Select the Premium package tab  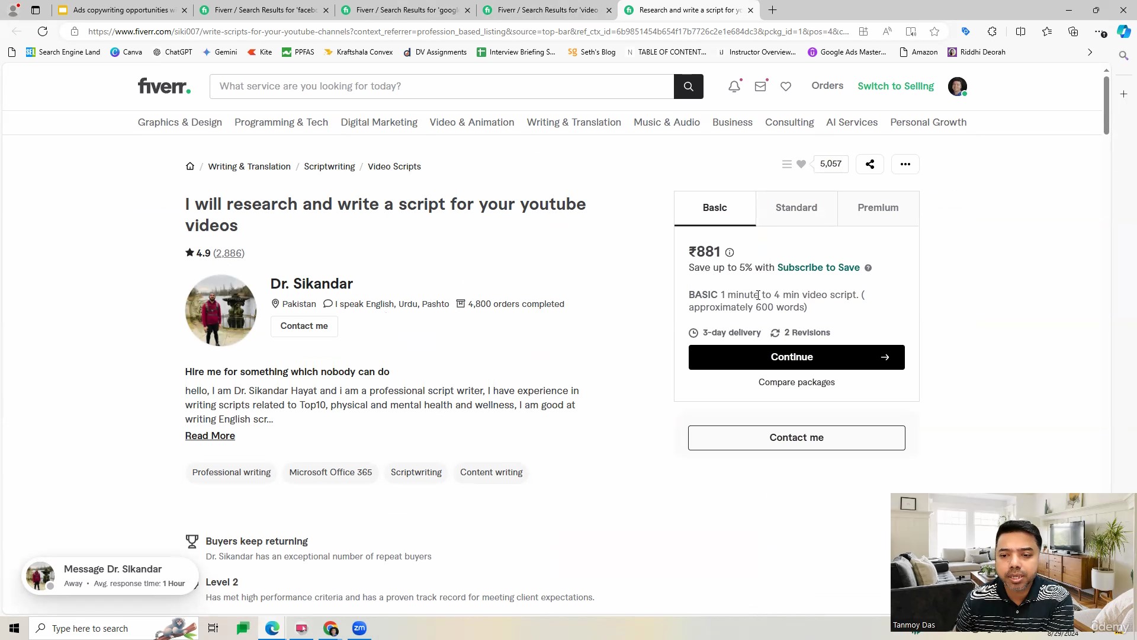tap(878, 208)
